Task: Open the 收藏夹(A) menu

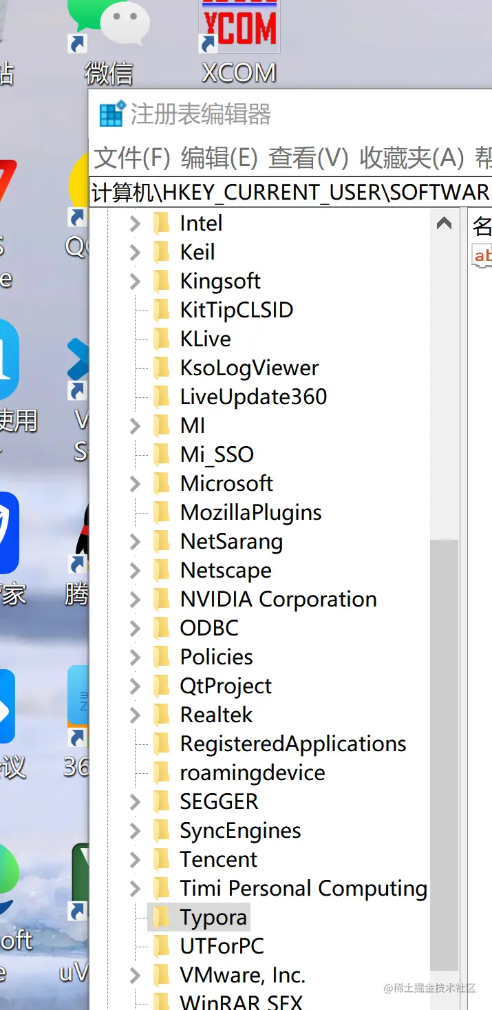Action: [x=411, y=158]
